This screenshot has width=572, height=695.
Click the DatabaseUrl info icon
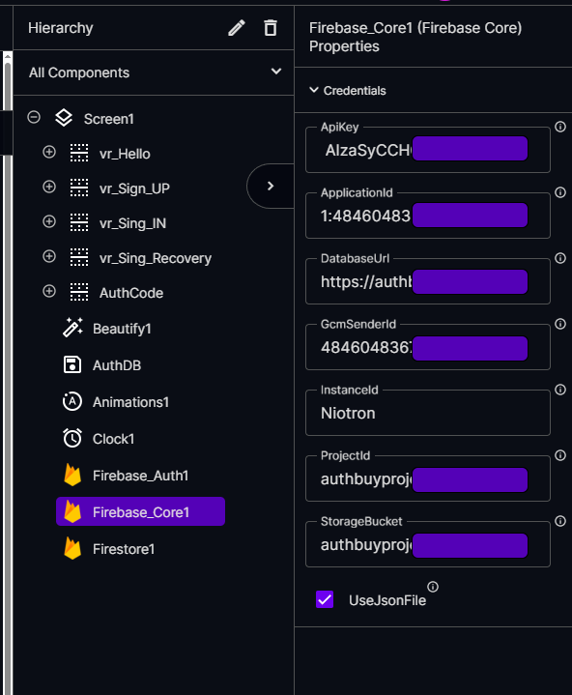560,258
